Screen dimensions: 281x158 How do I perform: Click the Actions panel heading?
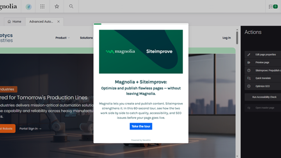(253, 32)
